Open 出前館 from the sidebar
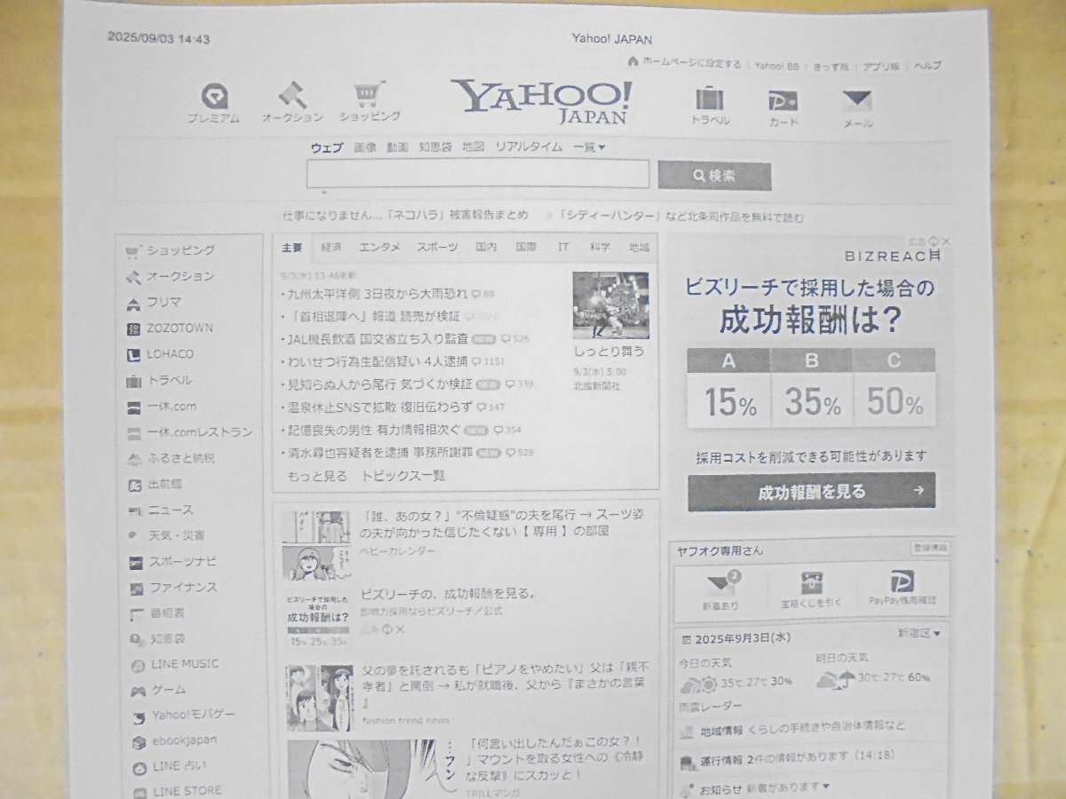This screenshot has width=1066, height=799. [135, 484]
